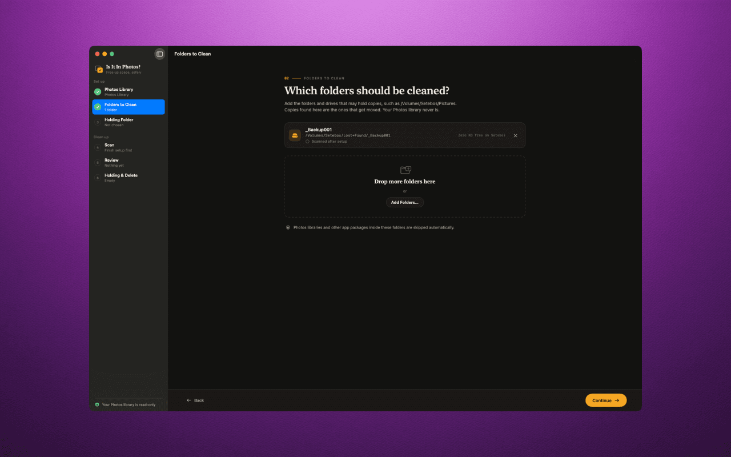Click the green checkmark next to Folders to Clean
This screenshot has height=457, width=731.
pyautogui.click(x=98, y=107)
